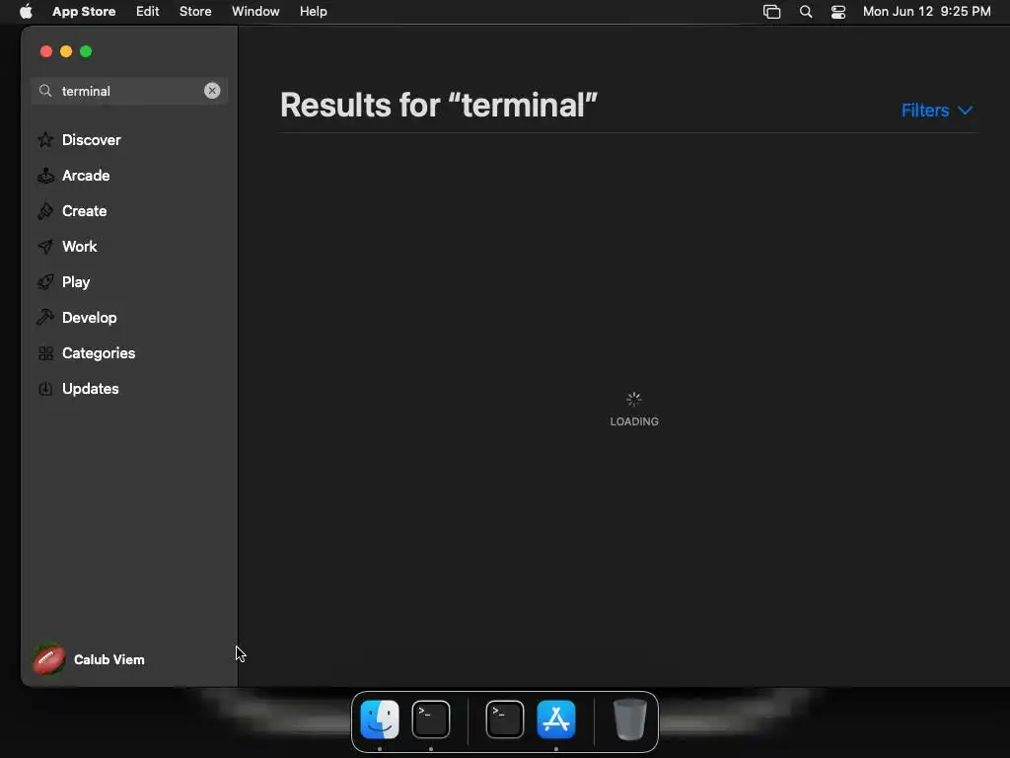Image resolution: width=1010 pixels, height=758 pixels.
Task: Open Finder from the Dock
Action: click(380, 720)
